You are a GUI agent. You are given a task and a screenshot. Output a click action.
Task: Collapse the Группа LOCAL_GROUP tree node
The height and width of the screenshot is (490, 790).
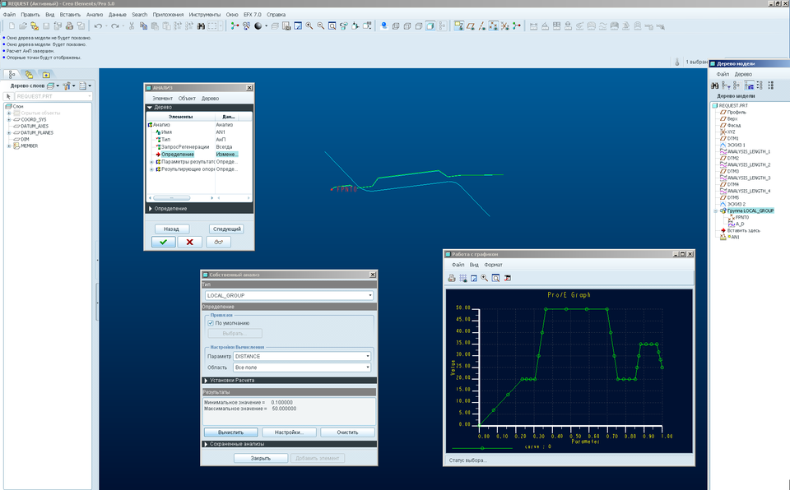tap(714, 210)
